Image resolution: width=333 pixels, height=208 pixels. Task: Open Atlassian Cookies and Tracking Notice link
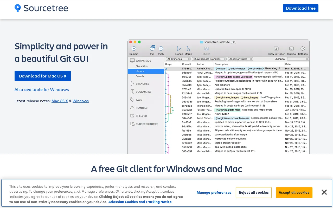pyautogui.click(x=140, y=202)
